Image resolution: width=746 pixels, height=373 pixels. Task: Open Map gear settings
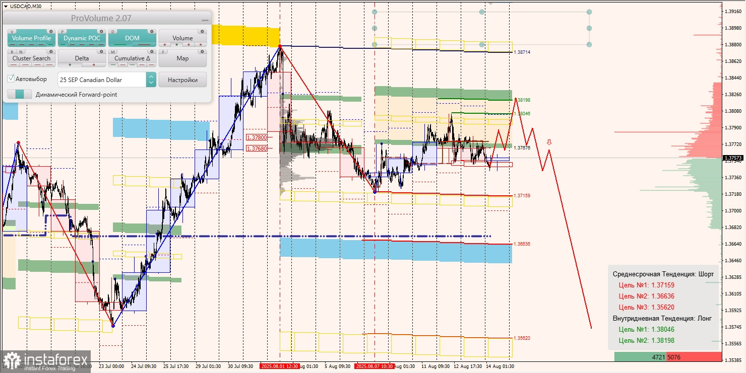coord(202,51)
